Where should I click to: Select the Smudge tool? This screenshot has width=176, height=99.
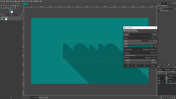click(6, 8)
